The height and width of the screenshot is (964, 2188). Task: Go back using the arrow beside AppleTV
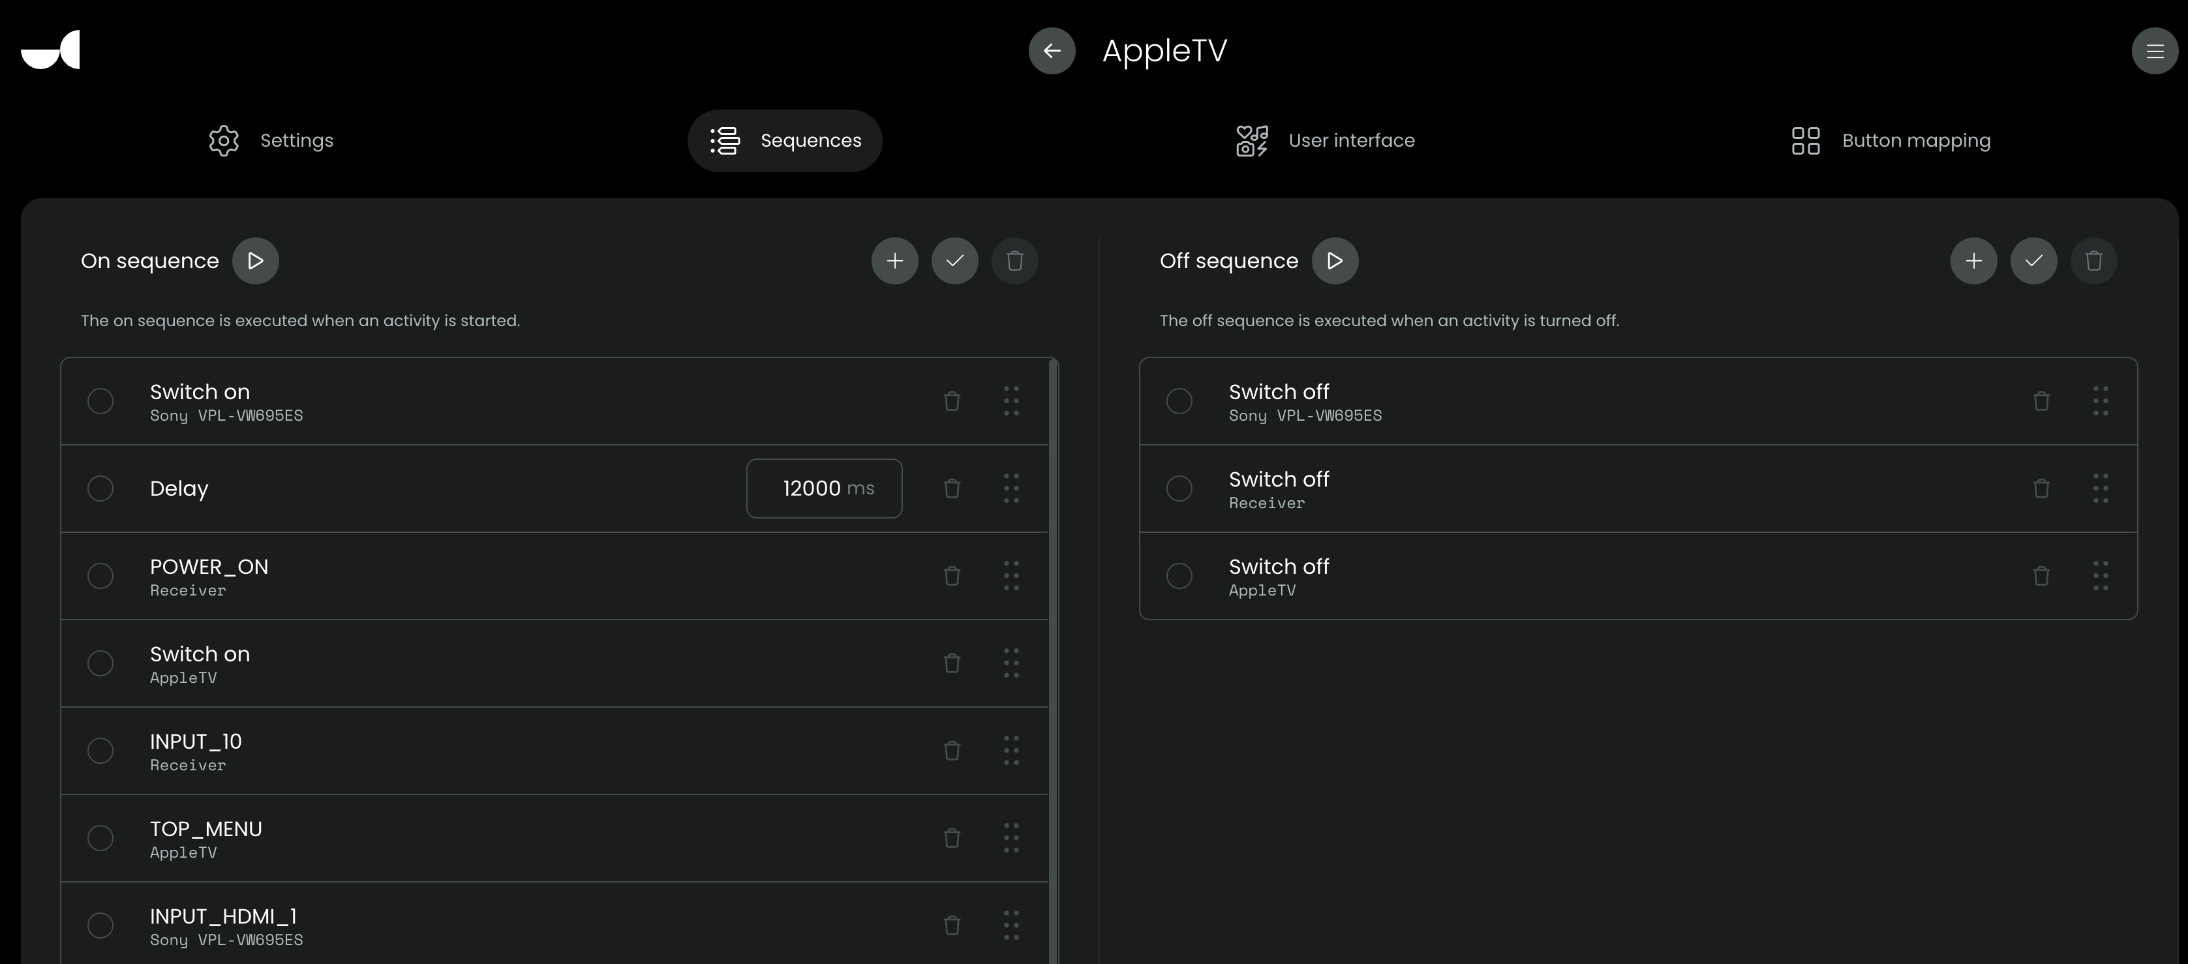(x=1052, y=51)
